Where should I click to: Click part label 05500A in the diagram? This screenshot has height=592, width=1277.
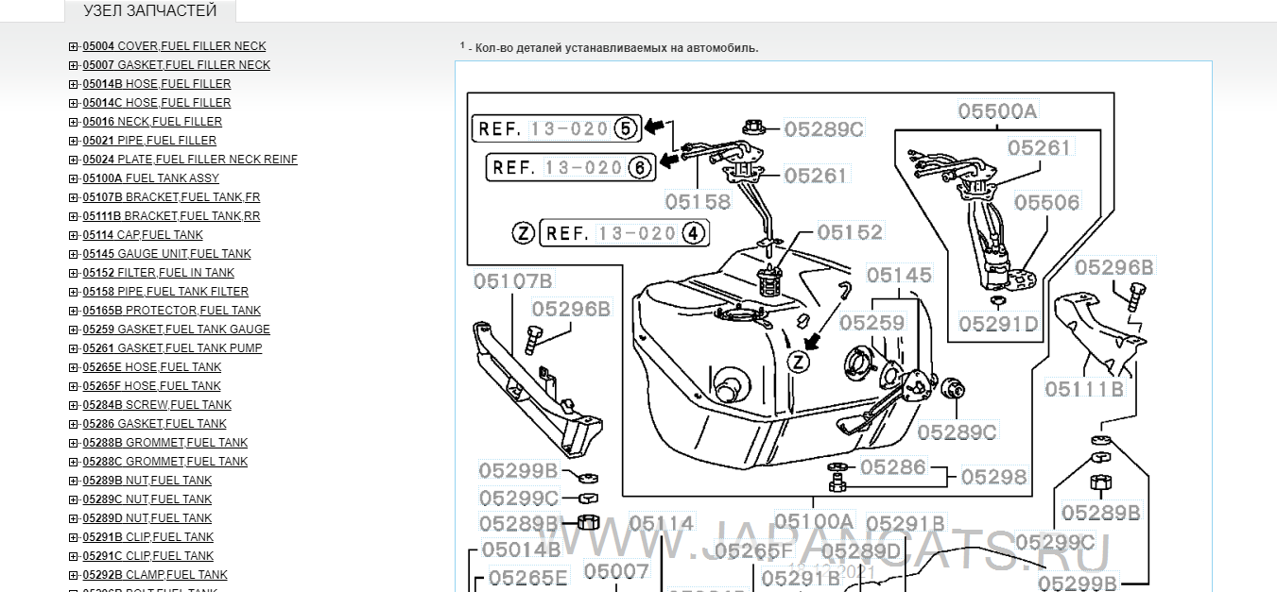(997, 111)
